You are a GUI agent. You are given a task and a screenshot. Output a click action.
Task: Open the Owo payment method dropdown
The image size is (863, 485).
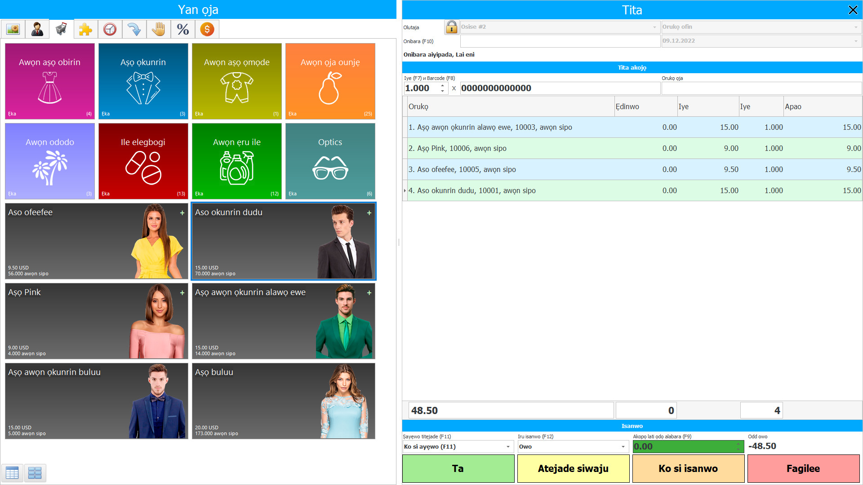[623, 446]
